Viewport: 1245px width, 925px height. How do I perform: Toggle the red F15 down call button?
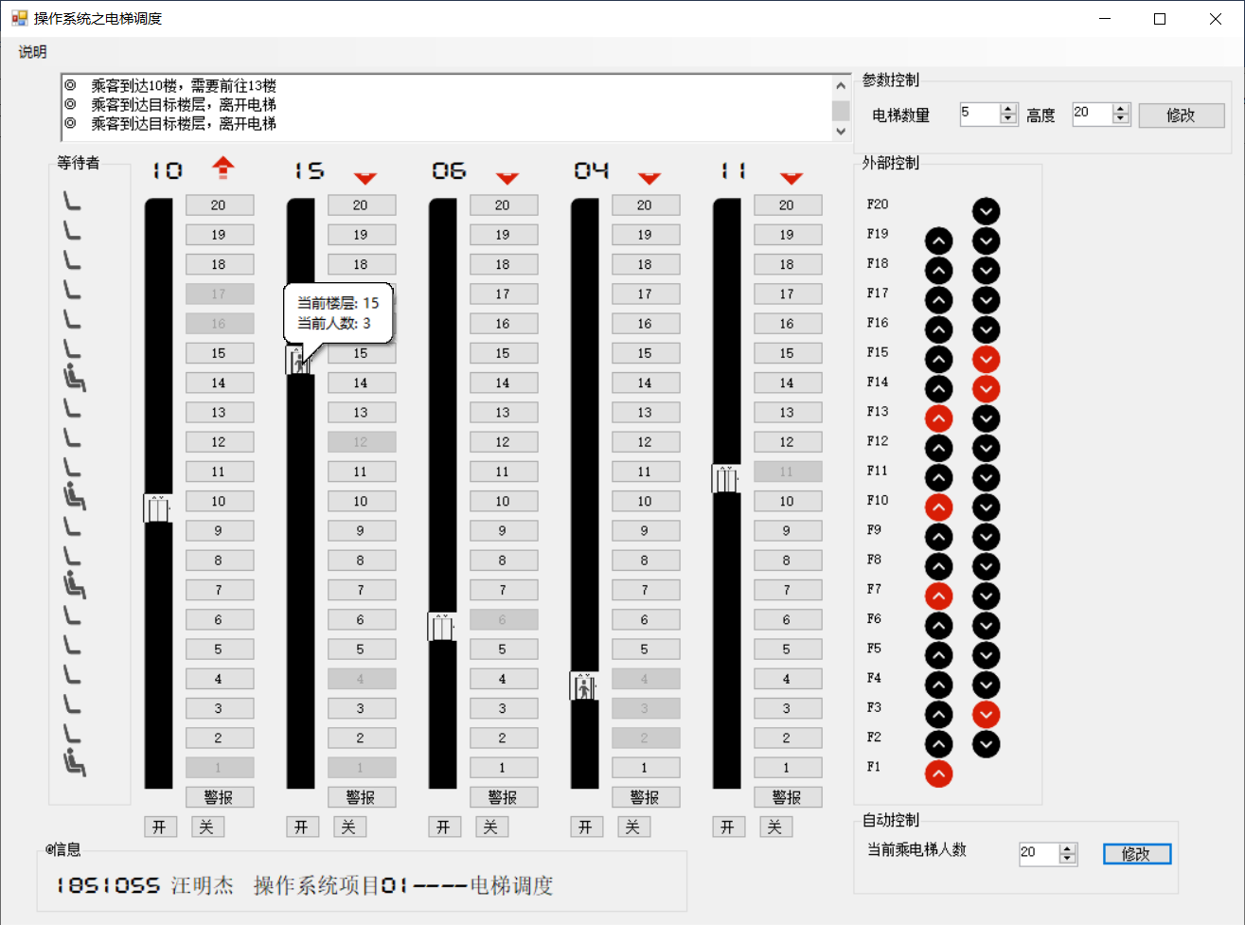tap(986, 359)
